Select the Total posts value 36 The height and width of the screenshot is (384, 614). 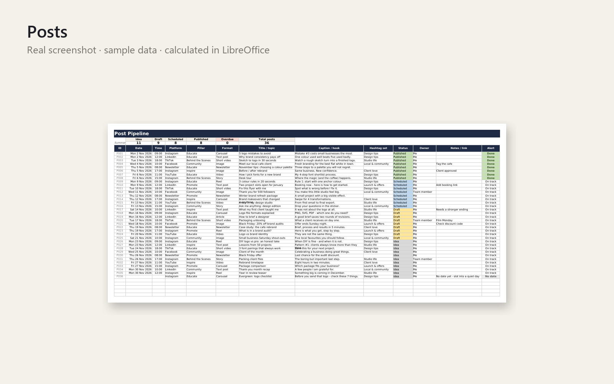(267, 143)
